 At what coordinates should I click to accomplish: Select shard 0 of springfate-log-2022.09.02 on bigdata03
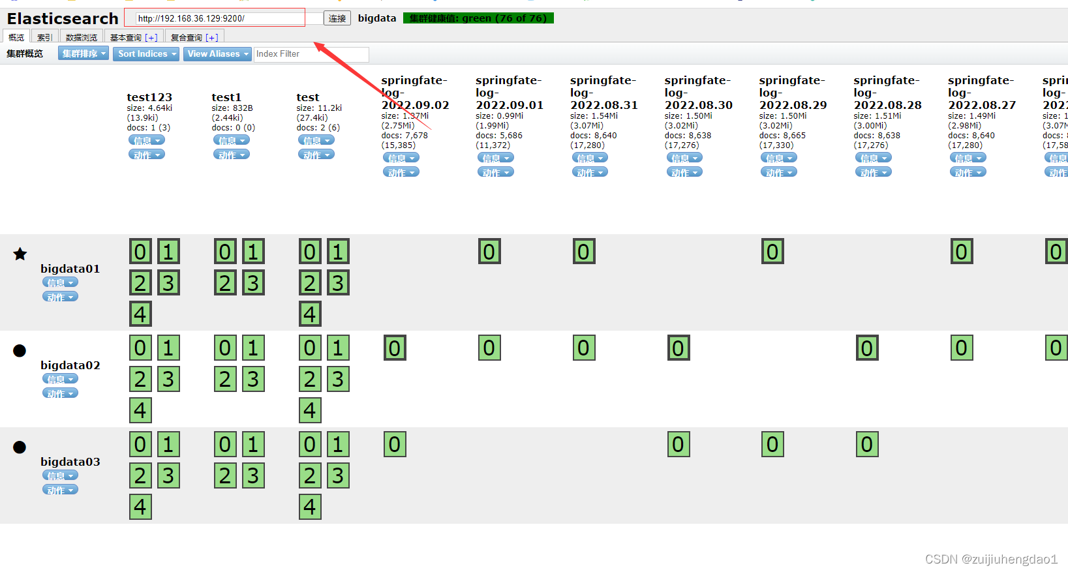395,444
